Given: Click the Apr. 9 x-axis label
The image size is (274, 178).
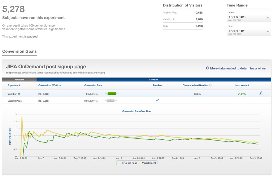Looking at the screenshot, I should (197, 158).
